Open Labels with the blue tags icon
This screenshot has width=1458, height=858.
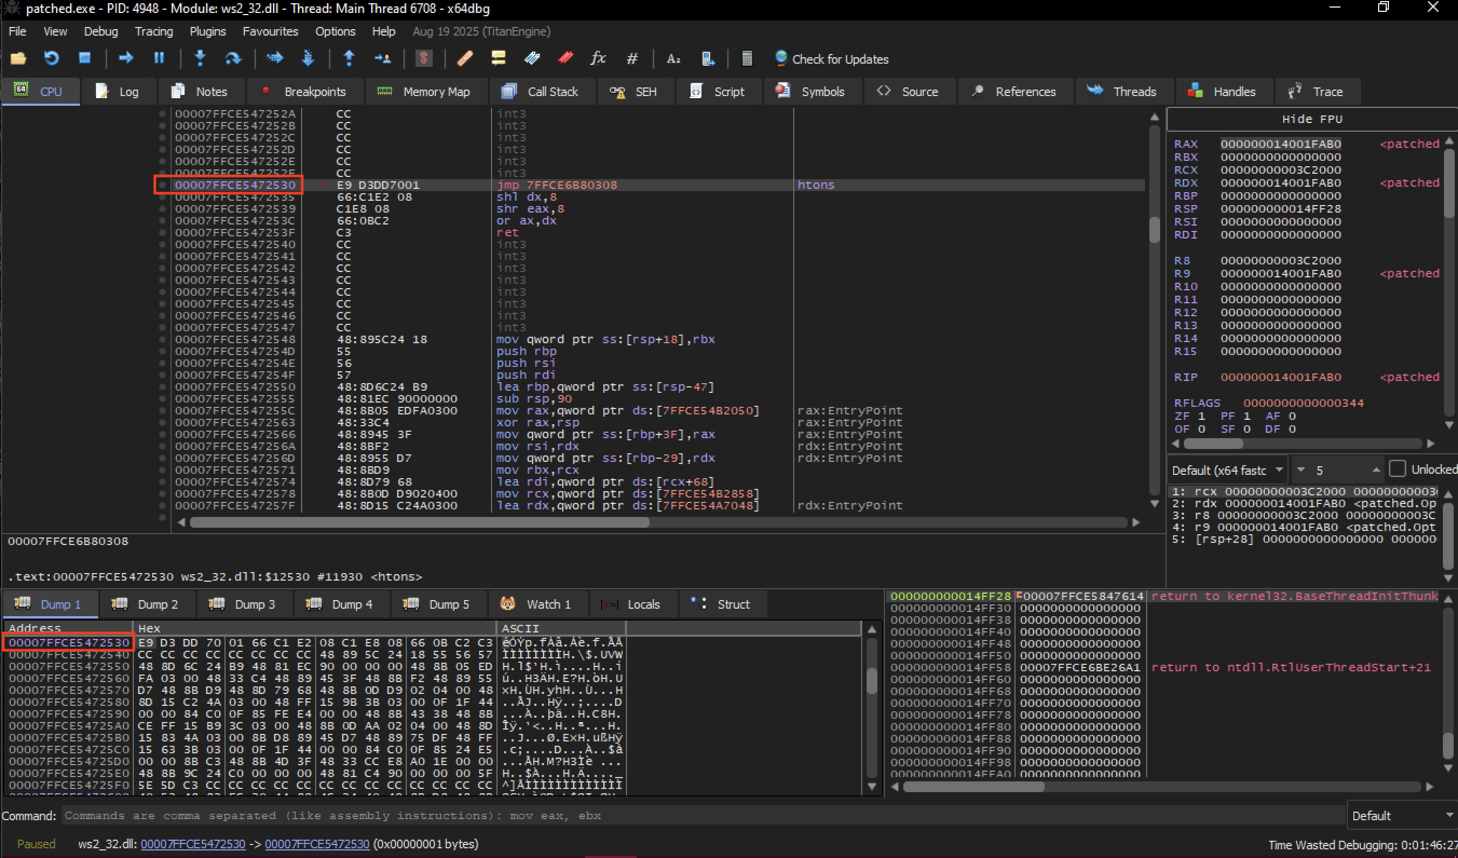(x=532, y=58)
